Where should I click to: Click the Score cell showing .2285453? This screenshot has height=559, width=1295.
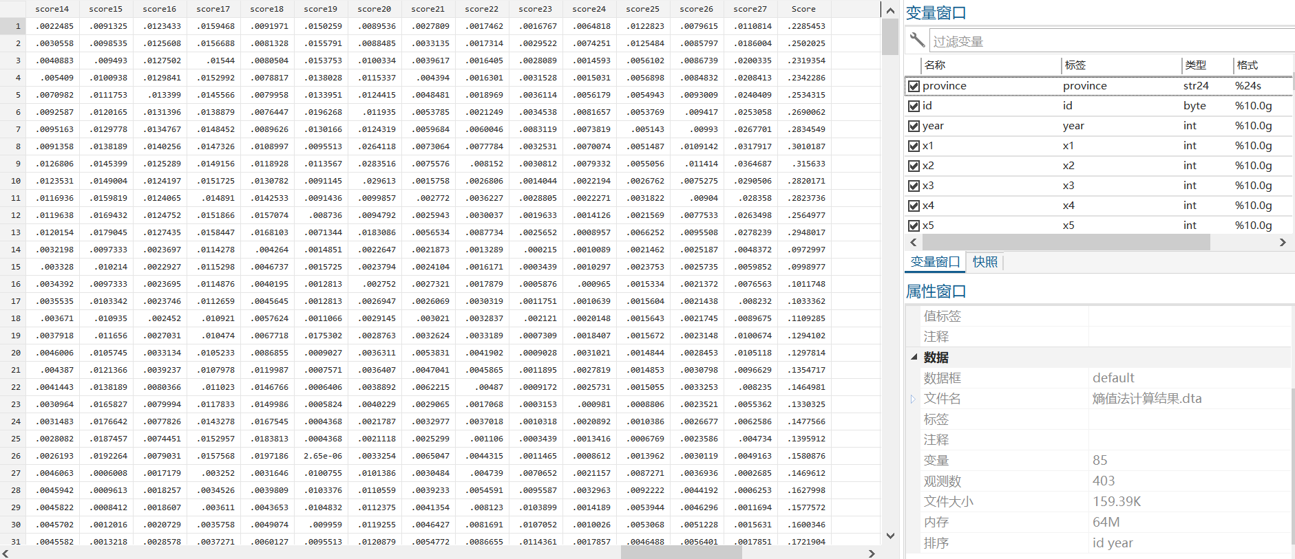[x=803, y=26]
